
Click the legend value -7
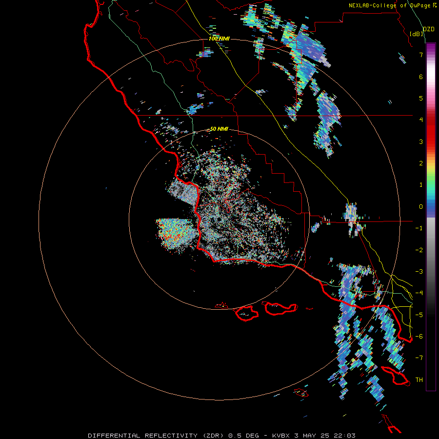(x=419, y=358)
